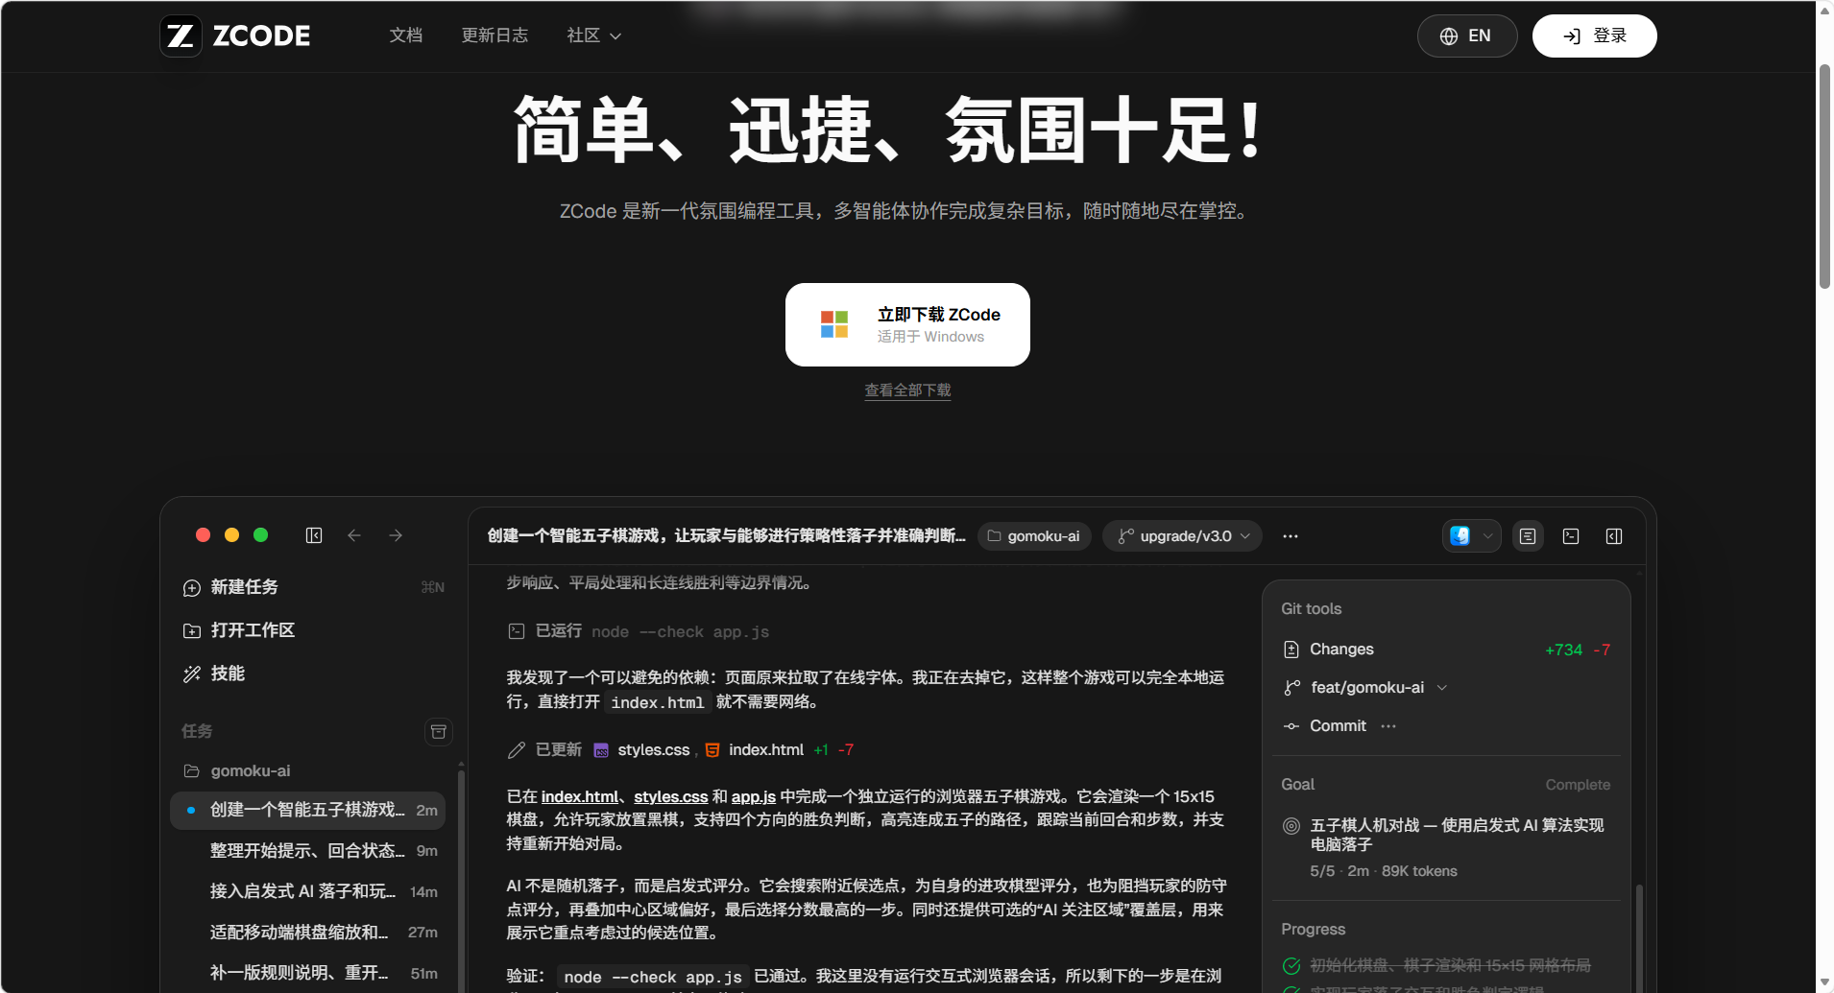Click the green window dot in mockup
The width and height of the screenshot is (1834, 993).
pyautogui.click(x=260, y=535)
